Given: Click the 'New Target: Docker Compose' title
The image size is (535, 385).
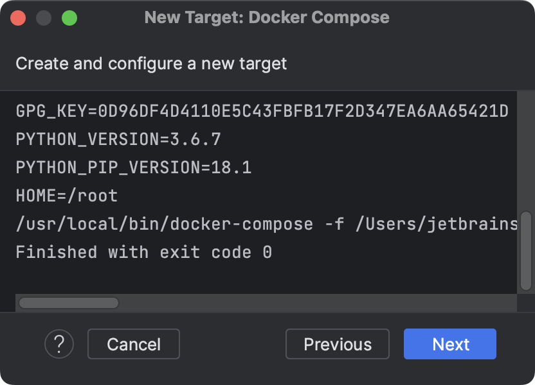Looking at the screenshot, I should pyautogui.click(x=267, y=17).
